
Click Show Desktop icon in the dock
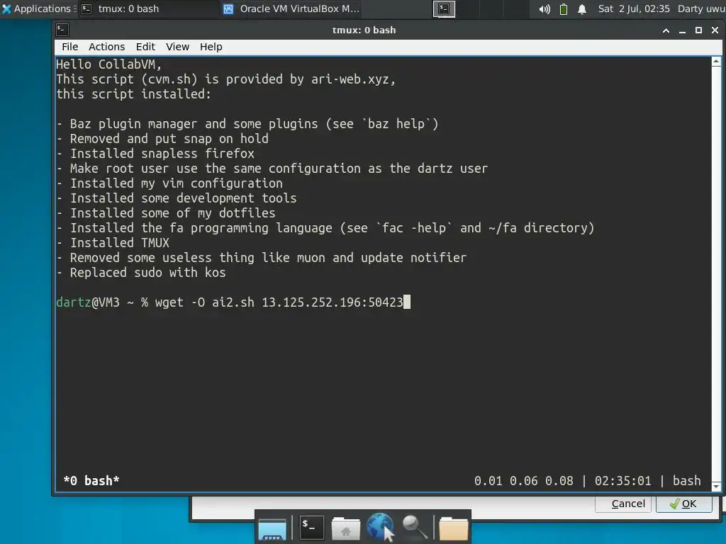click(x=272, y=528)
